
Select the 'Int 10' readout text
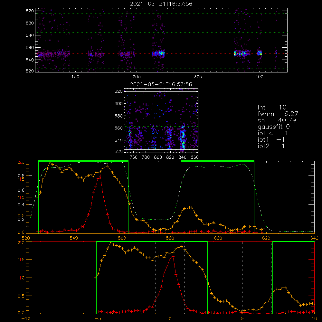272,107
